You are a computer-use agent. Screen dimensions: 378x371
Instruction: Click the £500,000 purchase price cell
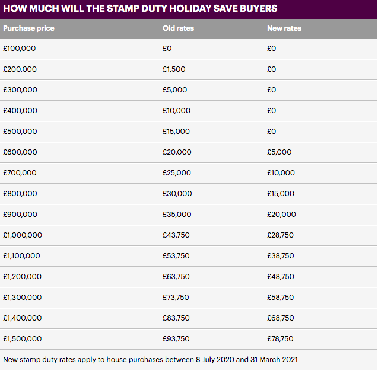click(x=20, y=132)
